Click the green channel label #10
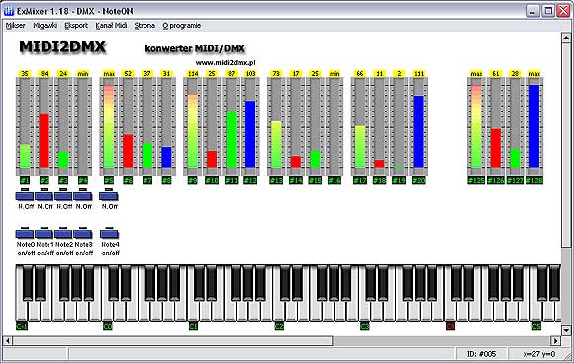This screenshot has width=574, height=363. [212, 180]
